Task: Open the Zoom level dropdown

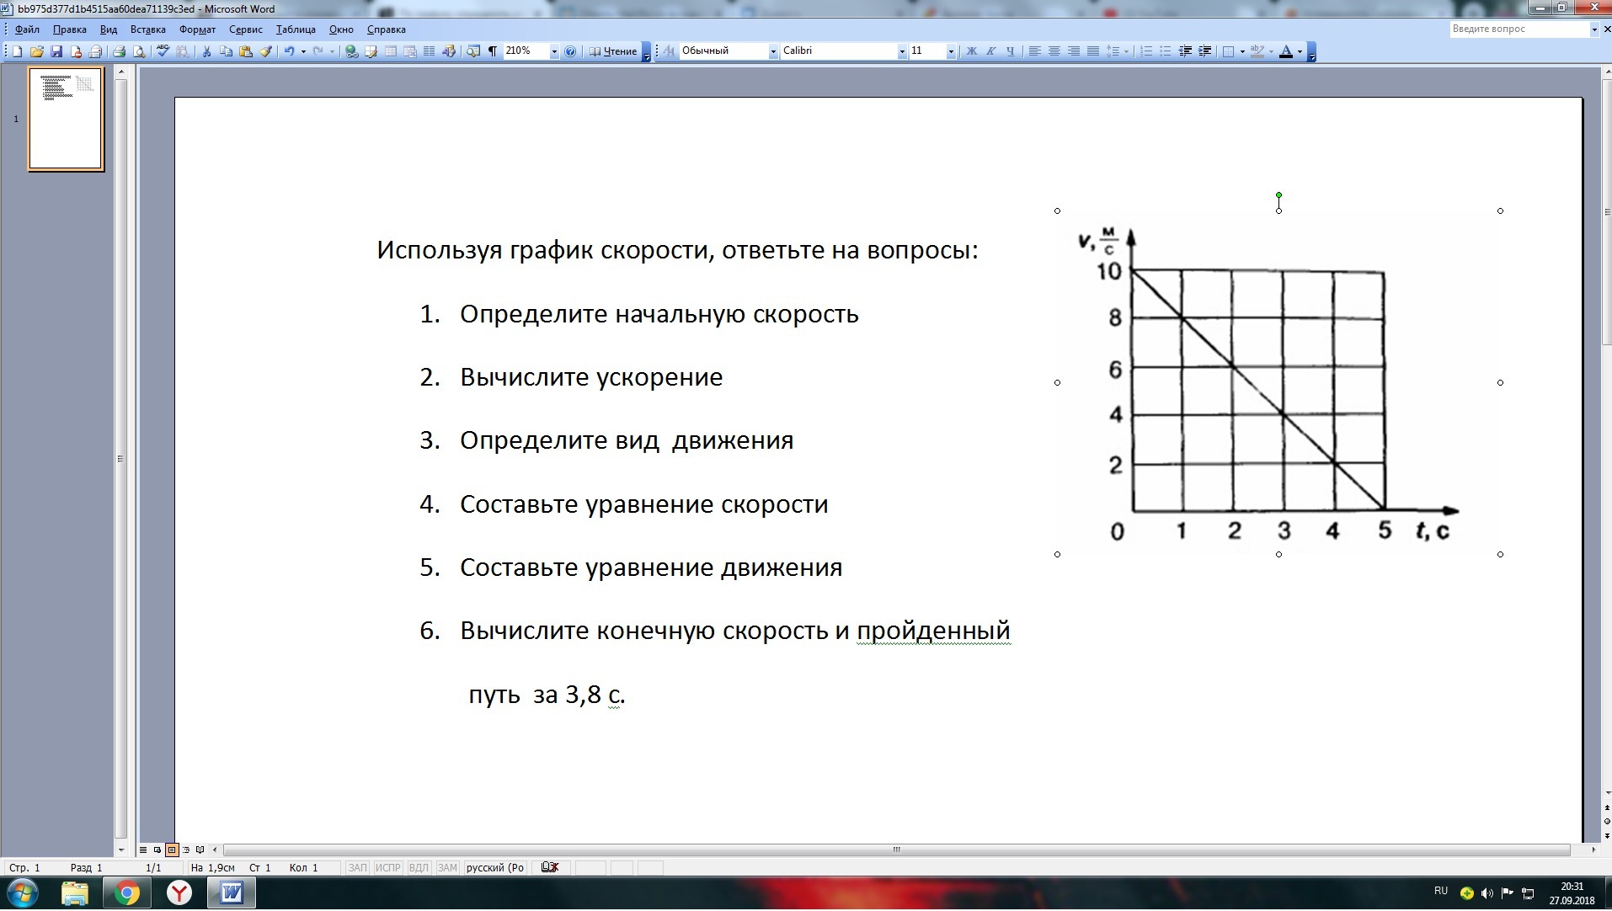Action: click(x=553, y=51)
